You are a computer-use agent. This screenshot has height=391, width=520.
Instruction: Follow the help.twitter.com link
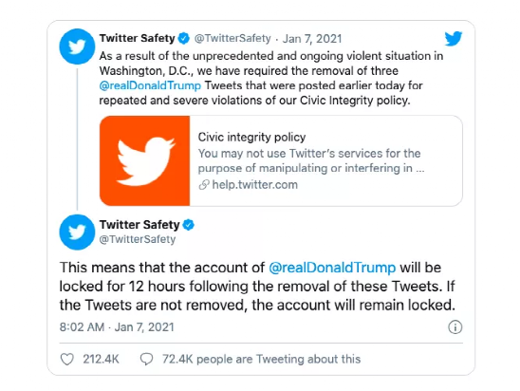tap(254, 185)
